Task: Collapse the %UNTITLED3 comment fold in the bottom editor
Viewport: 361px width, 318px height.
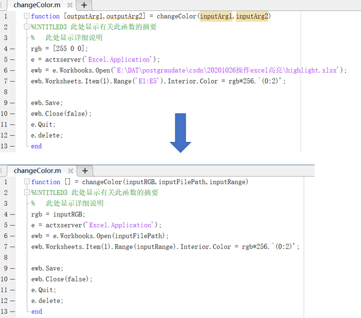Action: point(27,192)
